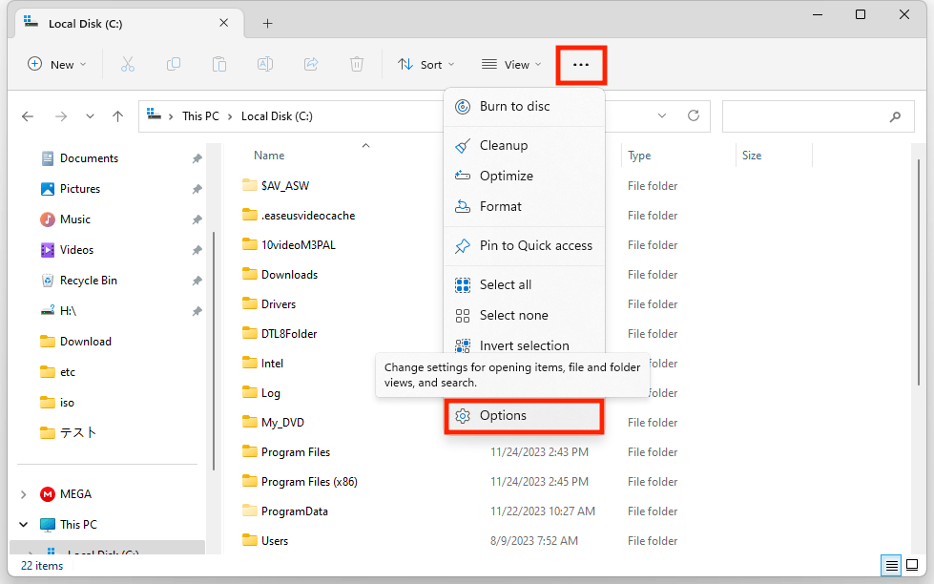Click the Paste clipboard icon

click(219, 64)
